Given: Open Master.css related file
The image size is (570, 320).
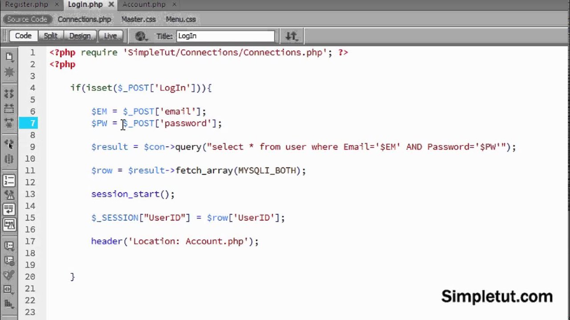Looking at the screenshot, I should [138, 19].
